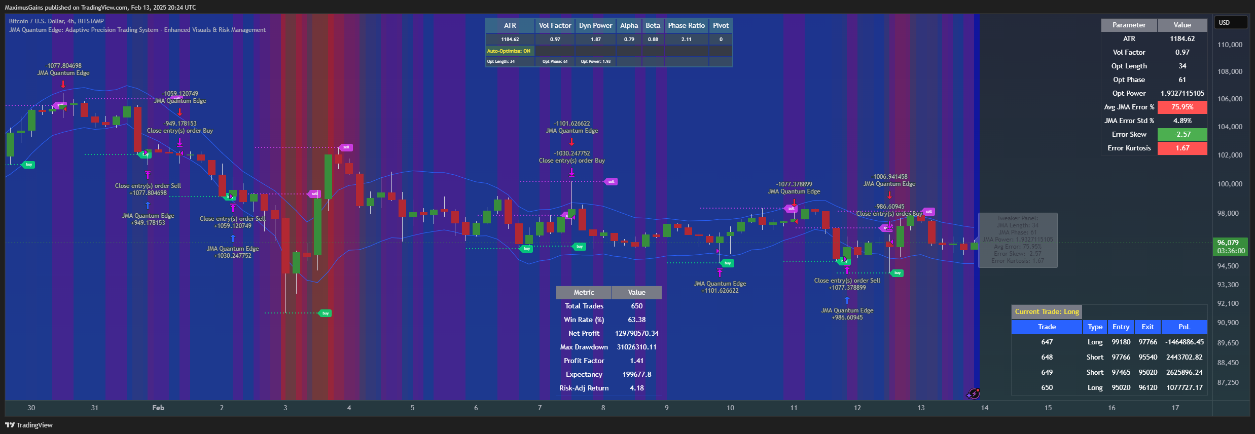Select the Dyn Power column header
The height and width of the screenshot is (434, 1255).
click(x=595, y=25)
